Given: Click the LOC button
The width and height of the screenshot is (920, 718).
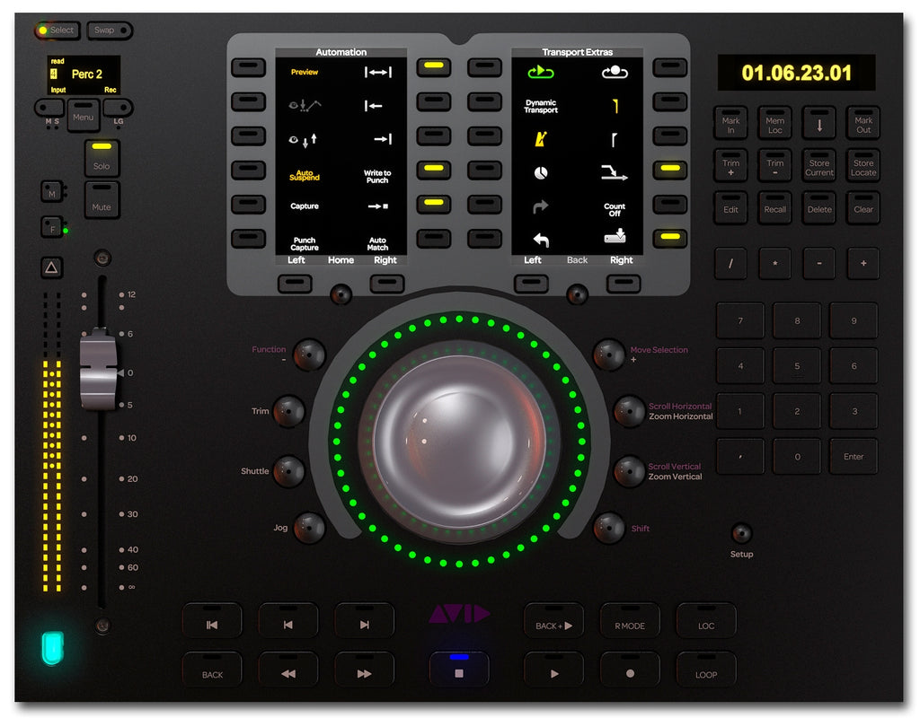Looking at the screenshot, I should [706, 620].
